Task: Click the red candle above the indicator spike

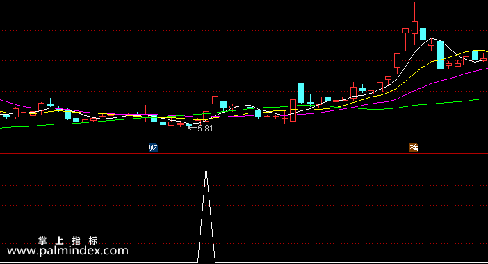Action: [206, 115]
